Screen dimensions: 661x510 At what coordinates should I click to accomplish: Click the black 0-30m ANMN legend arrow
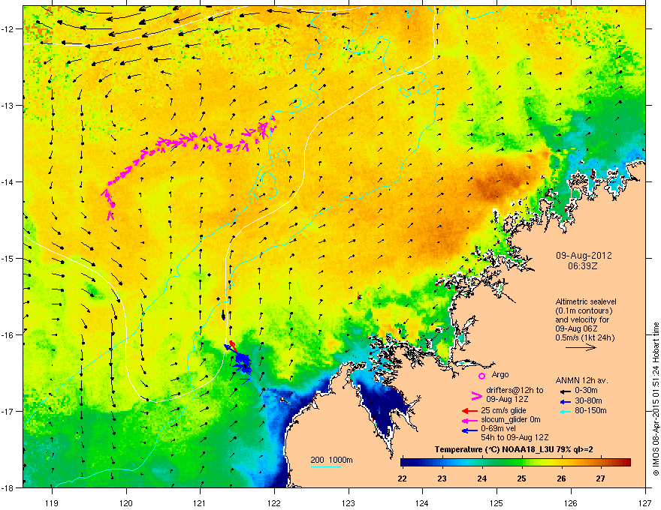click(x=566, y=391)
